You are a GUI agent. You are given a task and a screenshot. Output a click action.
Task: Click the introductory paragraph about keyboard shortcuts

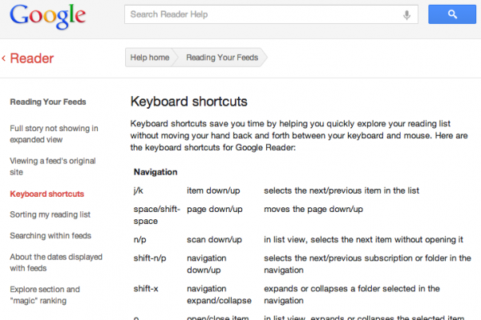299,135
